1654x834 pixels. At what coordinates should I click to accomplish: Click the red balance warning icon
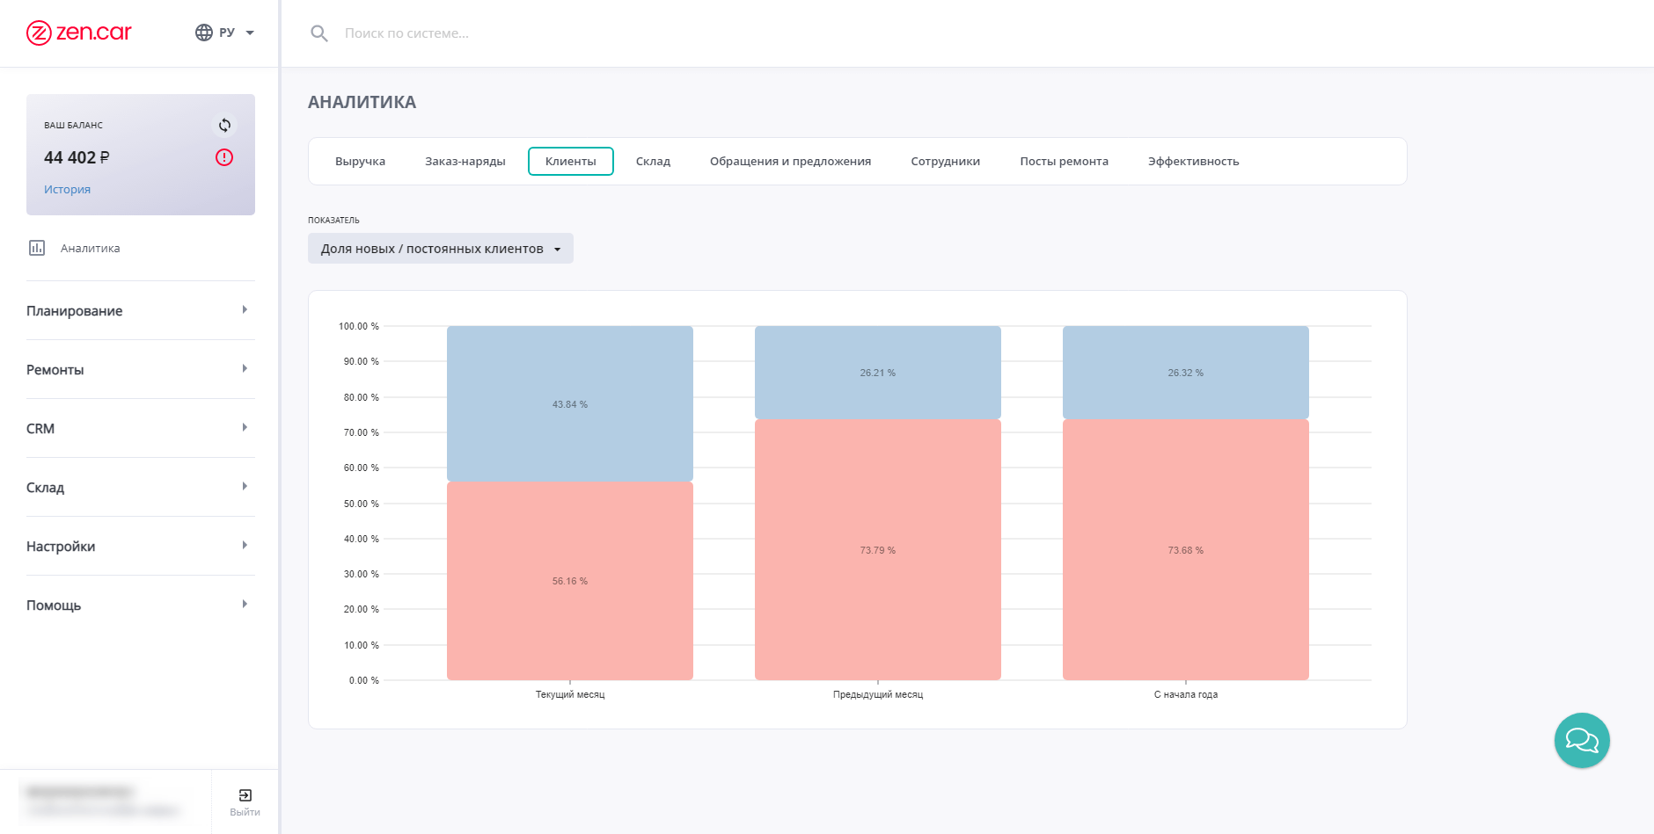click(x=224, y=157)
